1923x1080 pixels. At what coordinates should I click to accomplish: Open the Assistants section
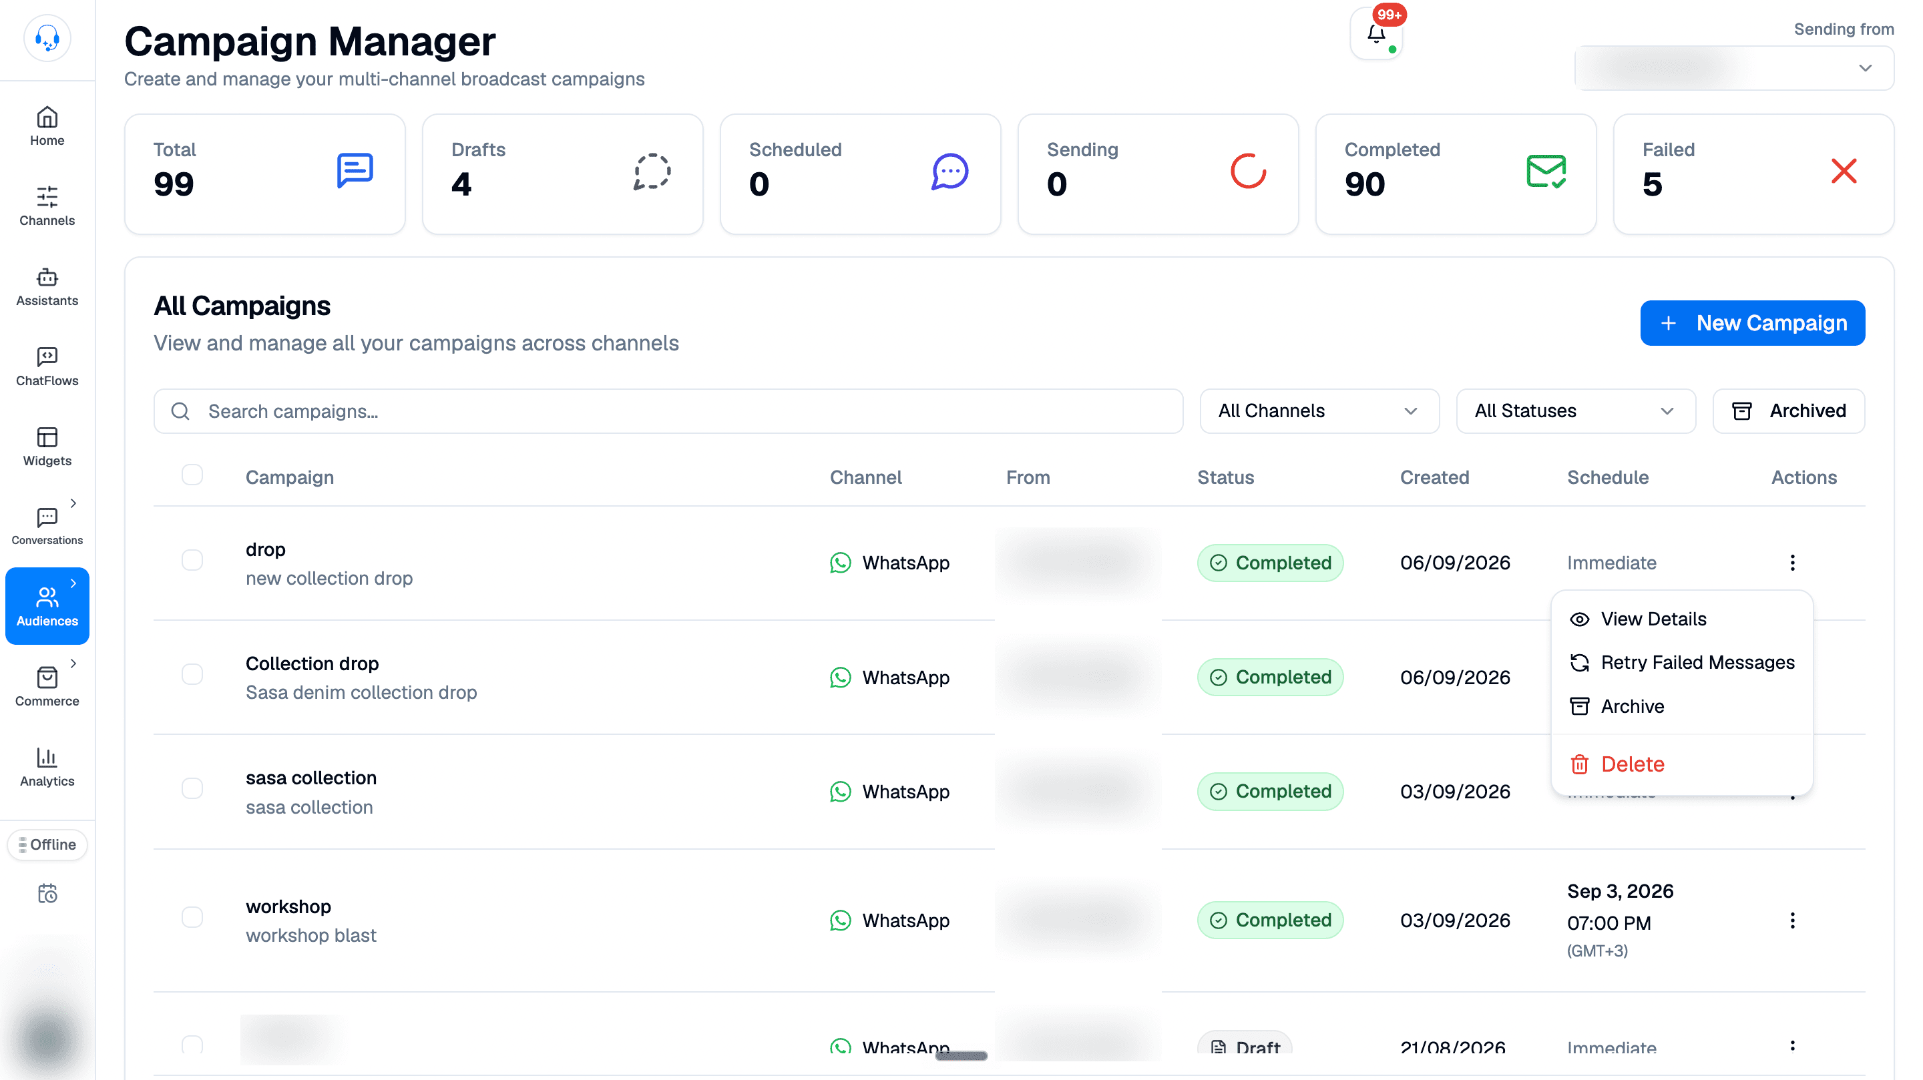coord(47,286)
